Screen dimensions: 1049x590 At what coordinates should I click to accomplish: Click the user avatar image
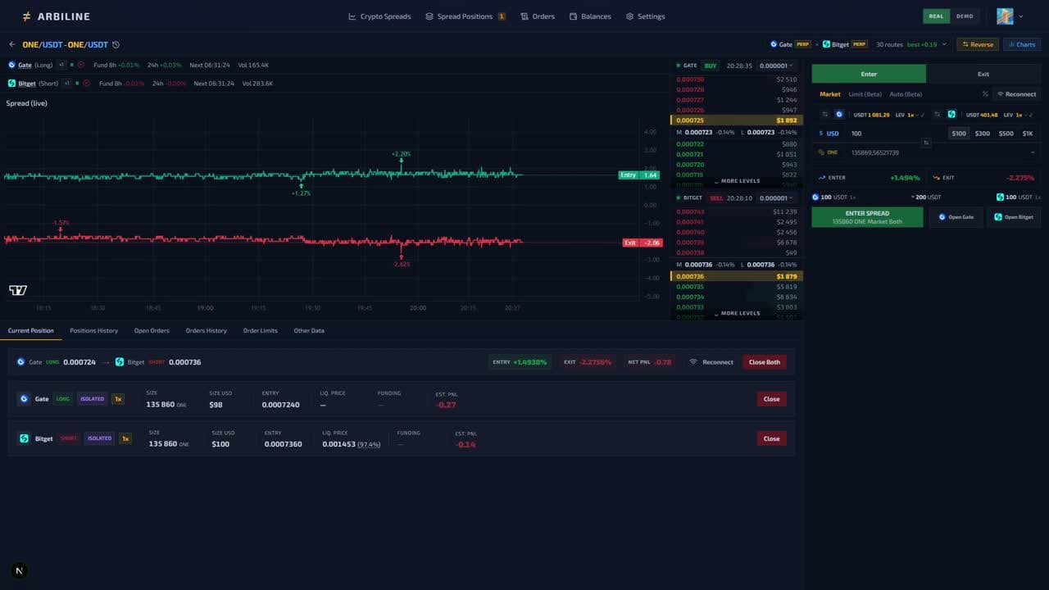[1005, 16]
